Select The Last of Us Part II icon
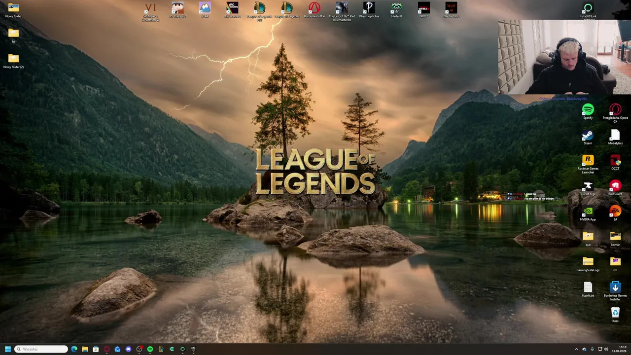This screenshot has height=355, width=631. [x=342, y=12]
